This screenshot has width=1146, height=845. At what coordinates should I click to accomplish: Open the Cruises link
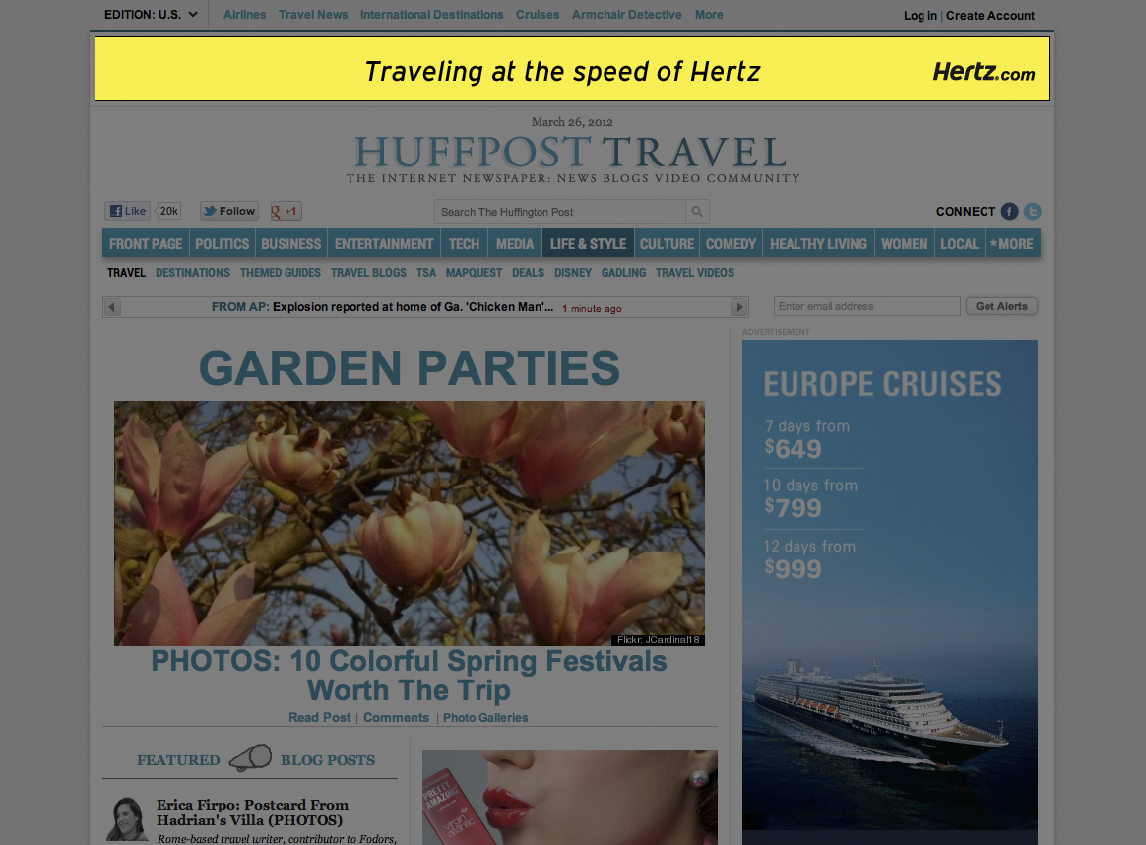538,15
